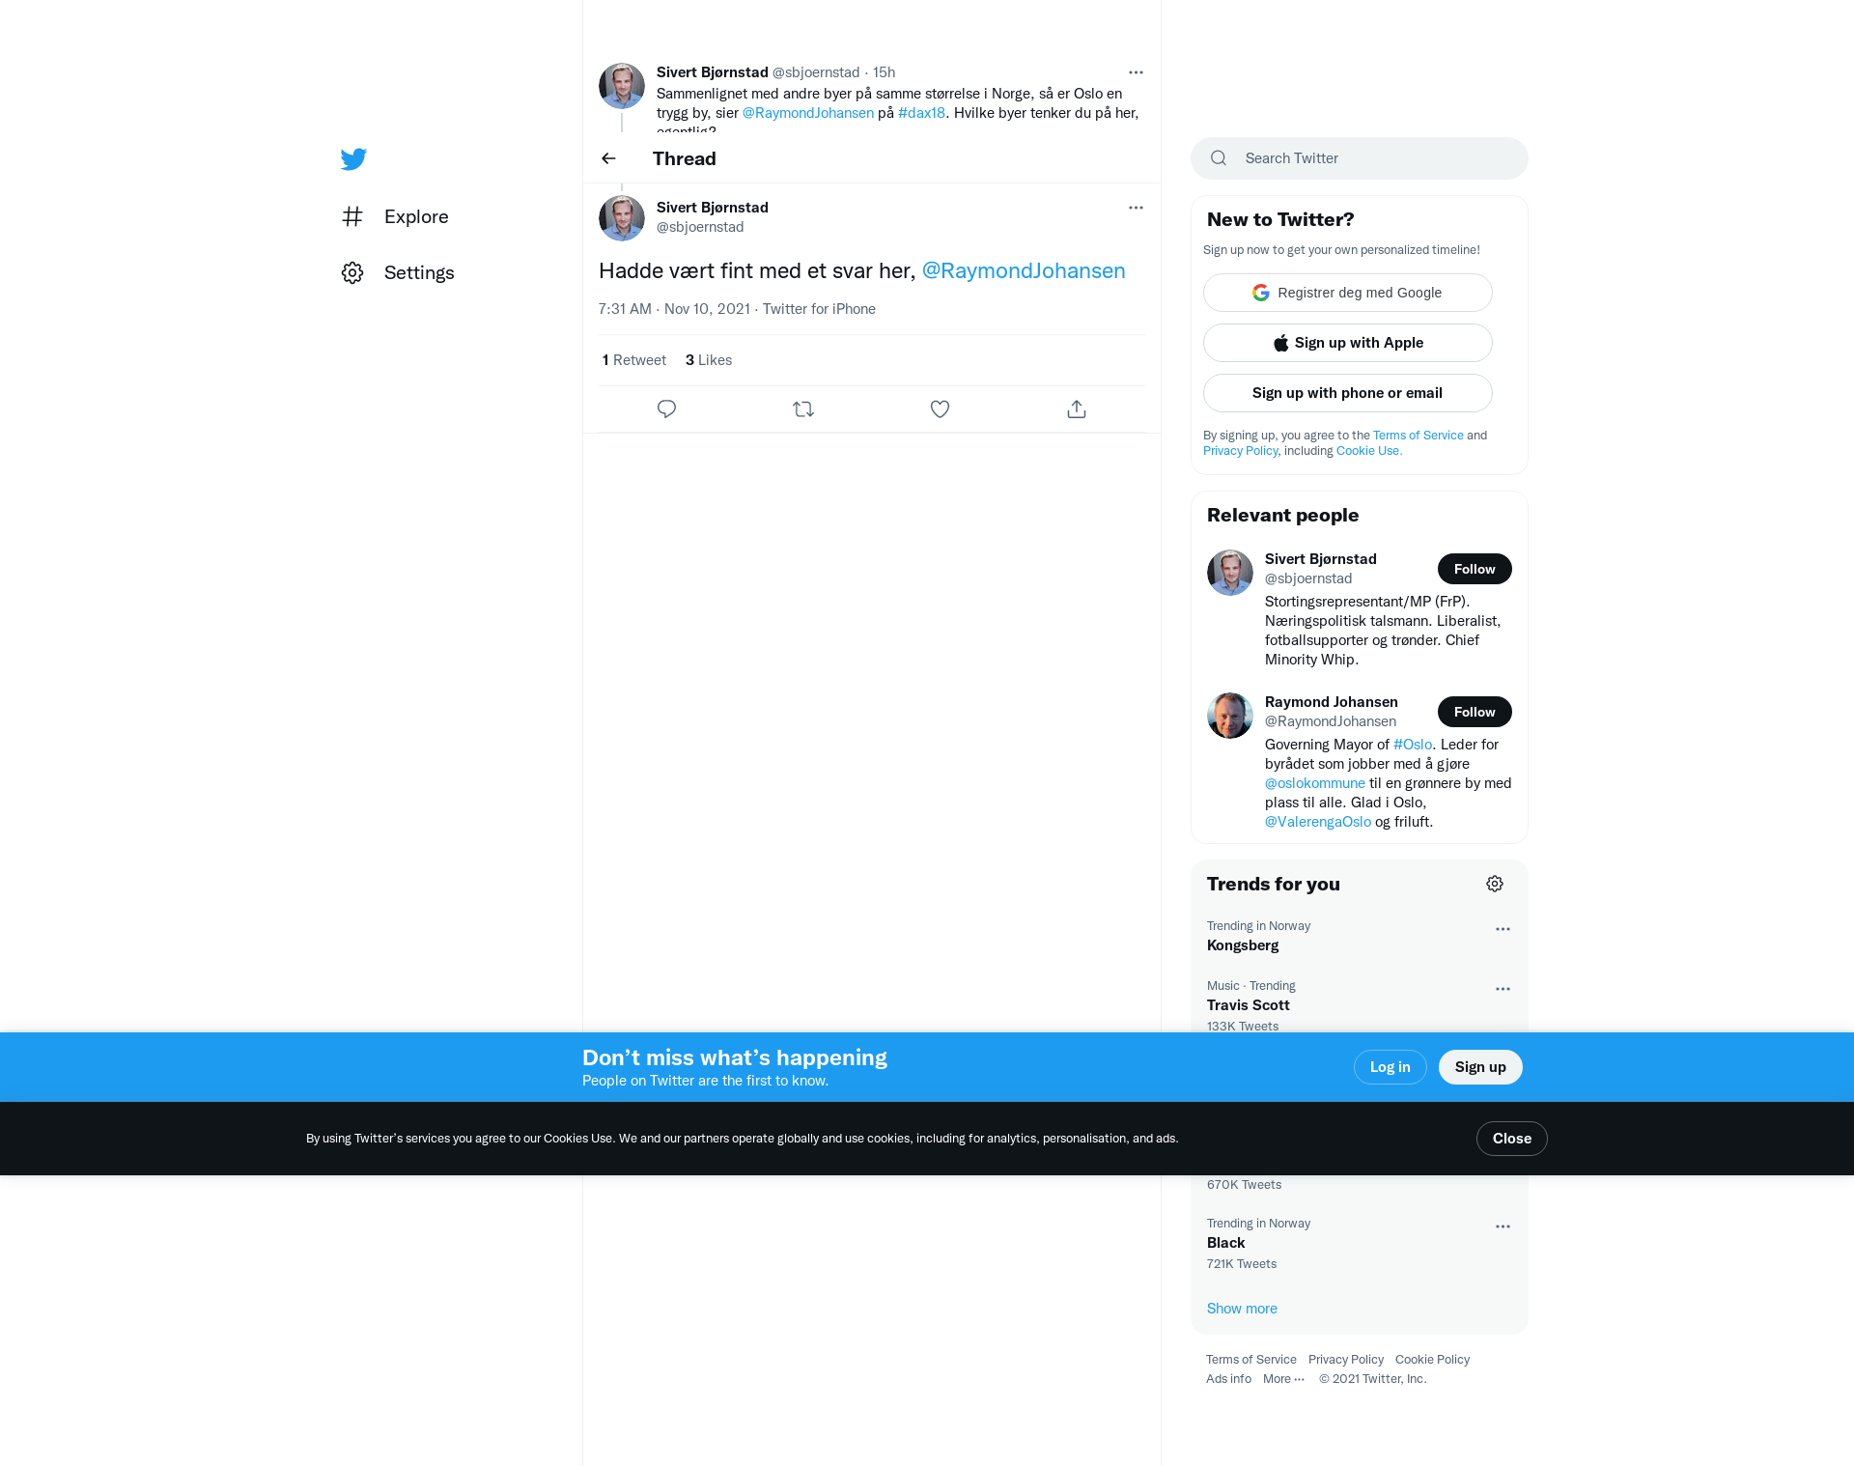Open more options on the main tweet
Screen dimensions: 1854x1466
tap(1136, 208)
